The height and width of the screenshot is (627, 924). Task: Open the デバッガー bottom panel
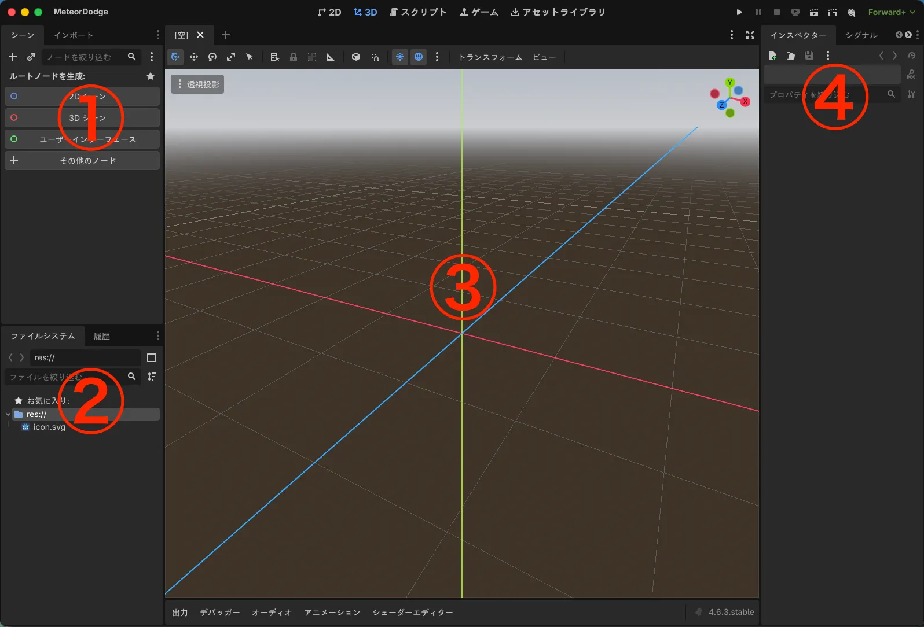[220, 613]
